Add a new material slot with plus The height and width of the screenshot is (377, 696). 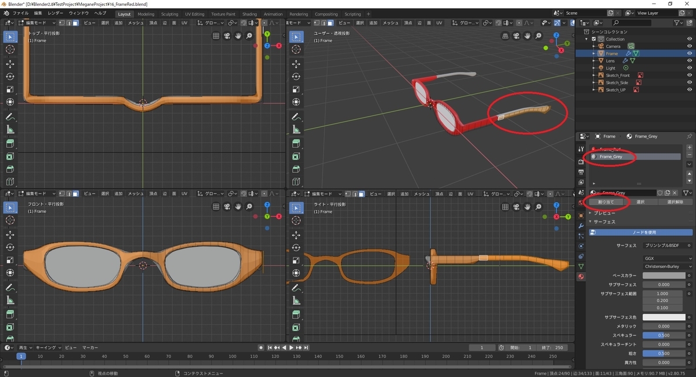coord(689,148)
